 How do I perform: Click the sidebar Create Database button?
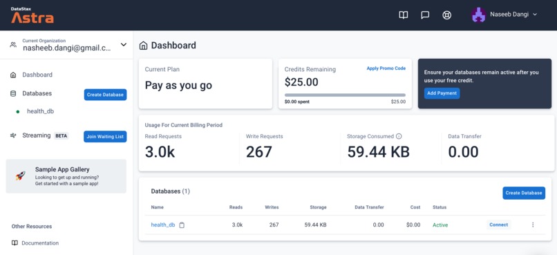(105, 95)
